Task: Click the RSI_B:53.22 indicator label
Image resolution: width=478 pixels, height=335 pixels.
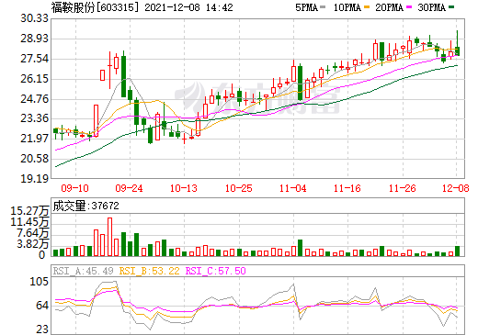Action: click(149, 271)
